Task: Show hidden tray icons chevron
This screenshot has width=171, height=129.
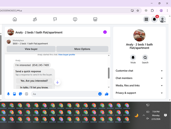Action: pos(144,115)
